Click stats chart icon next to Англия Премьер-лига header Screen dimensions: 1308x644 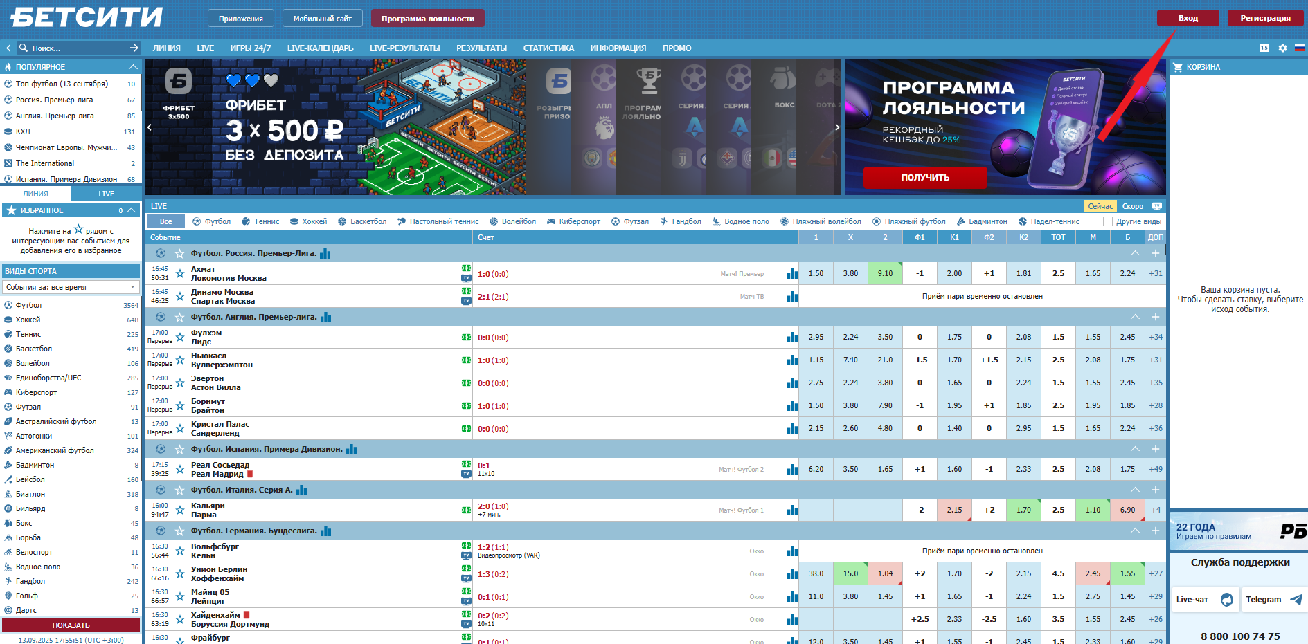[326, 318]
